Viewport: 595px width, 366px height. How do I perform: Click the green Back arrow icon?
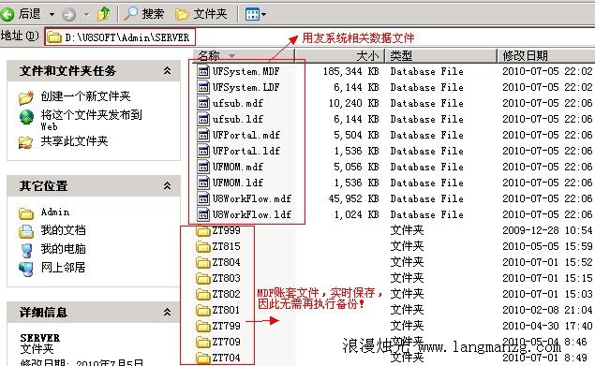(x=7, y=14)
